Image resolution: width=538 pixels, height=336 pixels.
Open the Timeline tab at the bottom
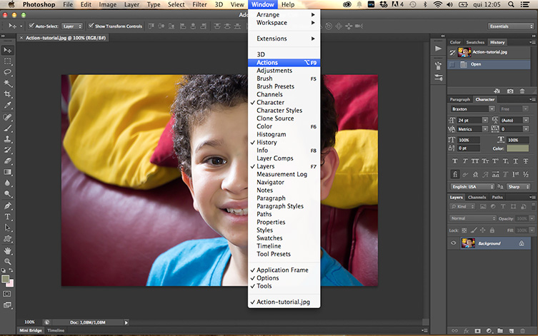point(55,331)
